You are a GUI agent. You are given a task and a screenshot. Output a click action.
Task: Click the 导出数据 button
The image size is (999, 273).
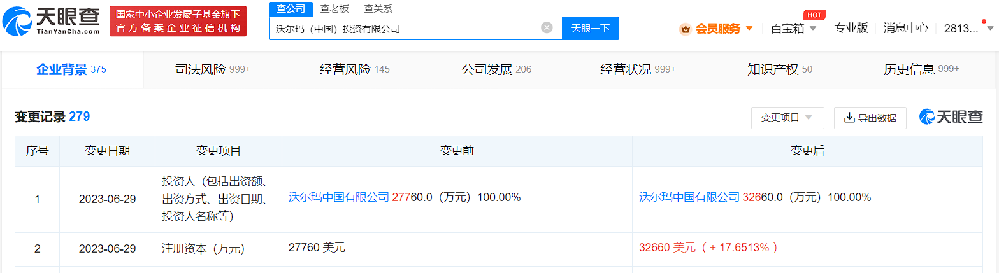tap(870, 118)
